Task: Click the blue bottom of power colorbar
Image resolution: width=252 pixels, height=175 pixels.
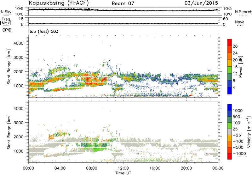Action: coord(230,91)
